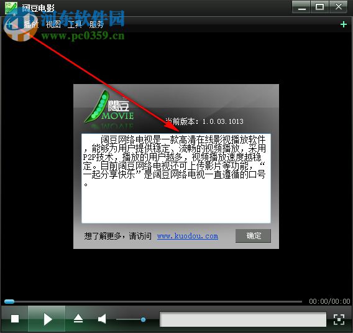Click the 阔豆 MOVIE logo in dialog
Viewport: 353px width, 333px height.
(109, 108)
